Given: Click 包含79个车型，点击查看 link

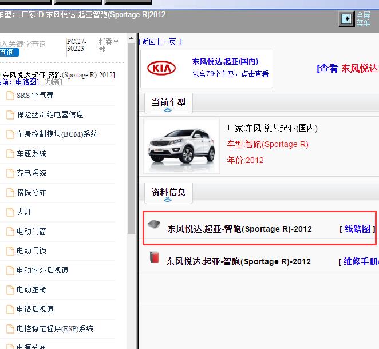Looking at the screenshot, I should tap(230, 74).
